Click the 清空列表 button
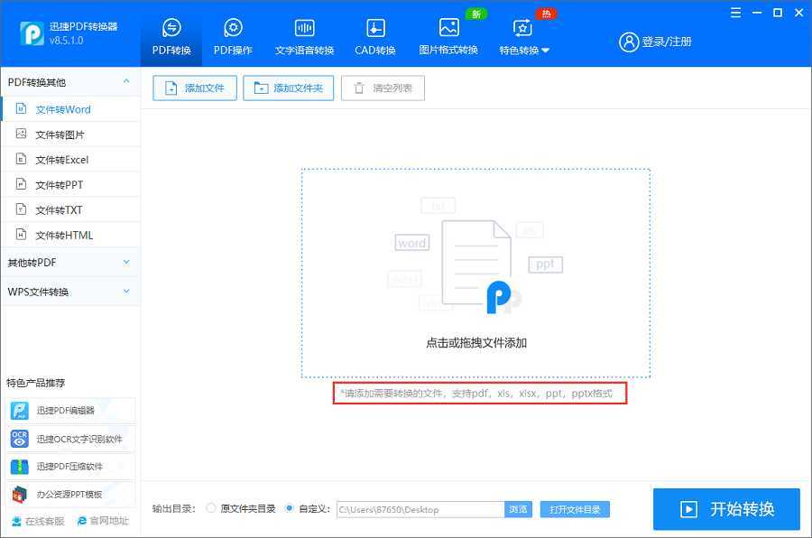The height and width of the screenshot is (538, 812). 383,88
